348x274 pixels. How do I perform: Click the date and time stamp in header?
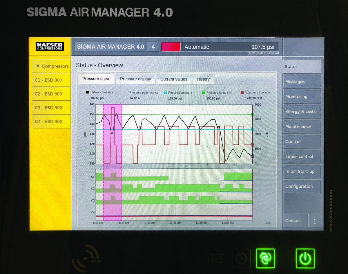(264, 53)
